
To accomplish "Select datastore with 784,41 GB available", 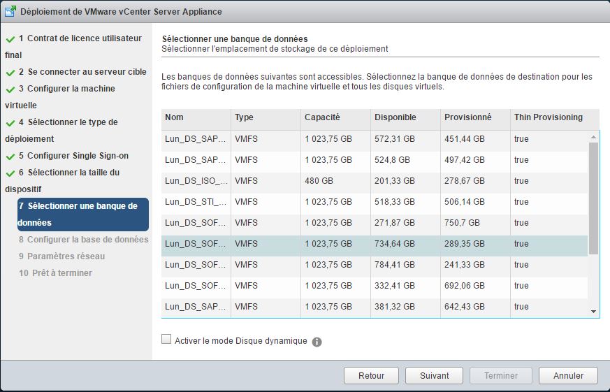I will coord(375,266).
